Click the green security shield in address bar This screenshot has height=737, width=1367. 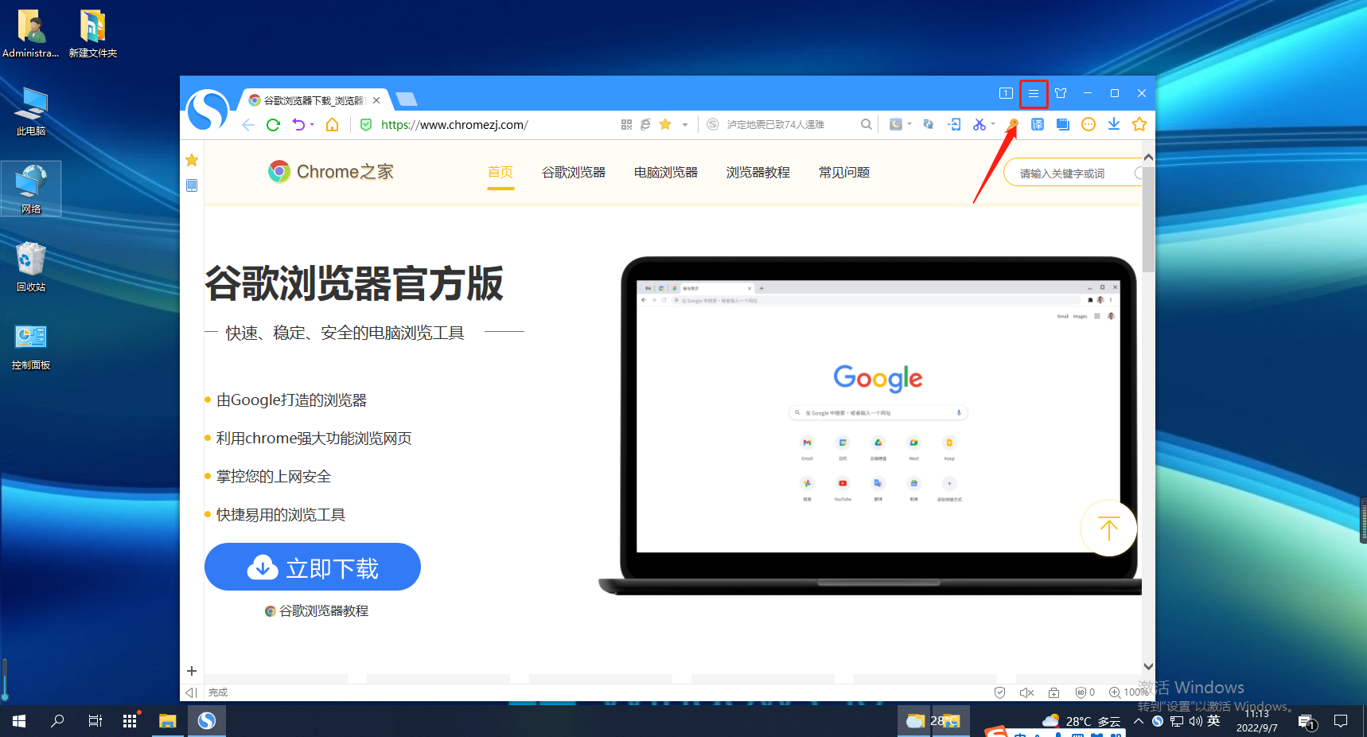pyautogui.click(x=366, y=124)
